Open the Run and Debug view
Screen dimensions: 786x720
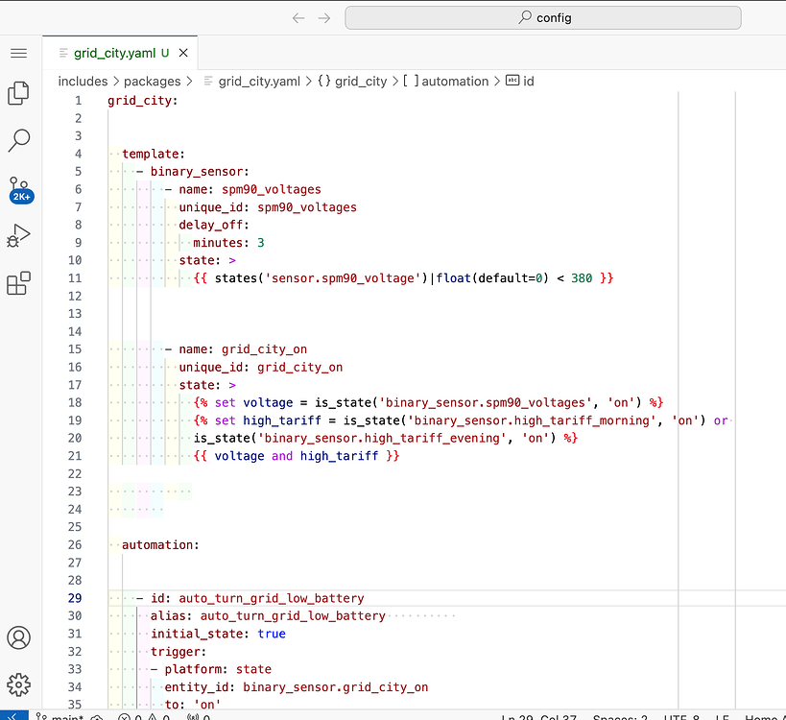[19, 236]
